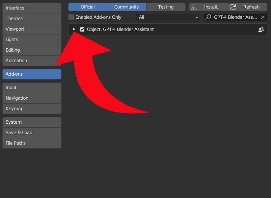Check Enabled Add-ons Only checkbox
This screenshot has height=198, width=271.
71,17
